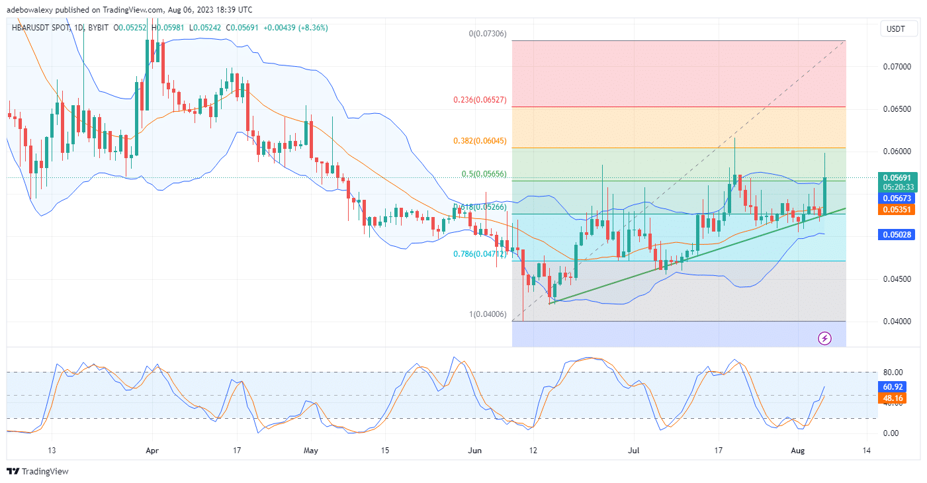The height and width of the screenshot is (483, 927).
Task: Click the Aug date label on time axis
Action: (798, 451)
